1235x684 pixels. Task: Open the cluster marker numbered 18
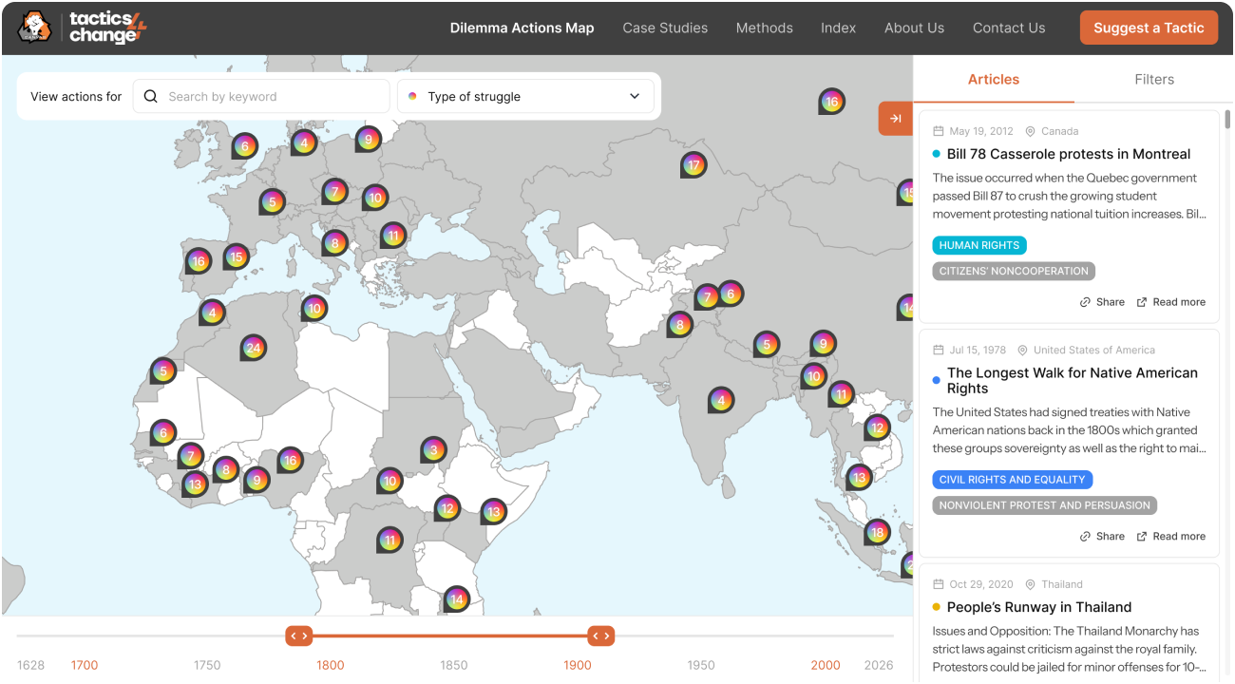pyautogui.click(x=877, y=532)
